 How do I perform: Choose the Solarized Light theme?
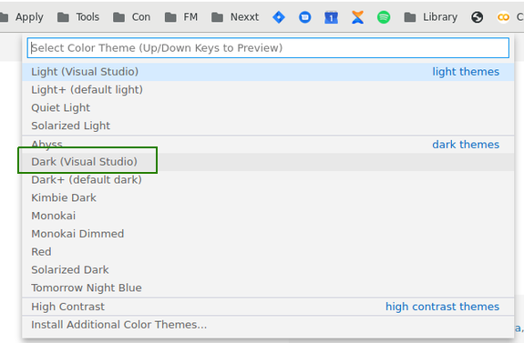(268, 126)
